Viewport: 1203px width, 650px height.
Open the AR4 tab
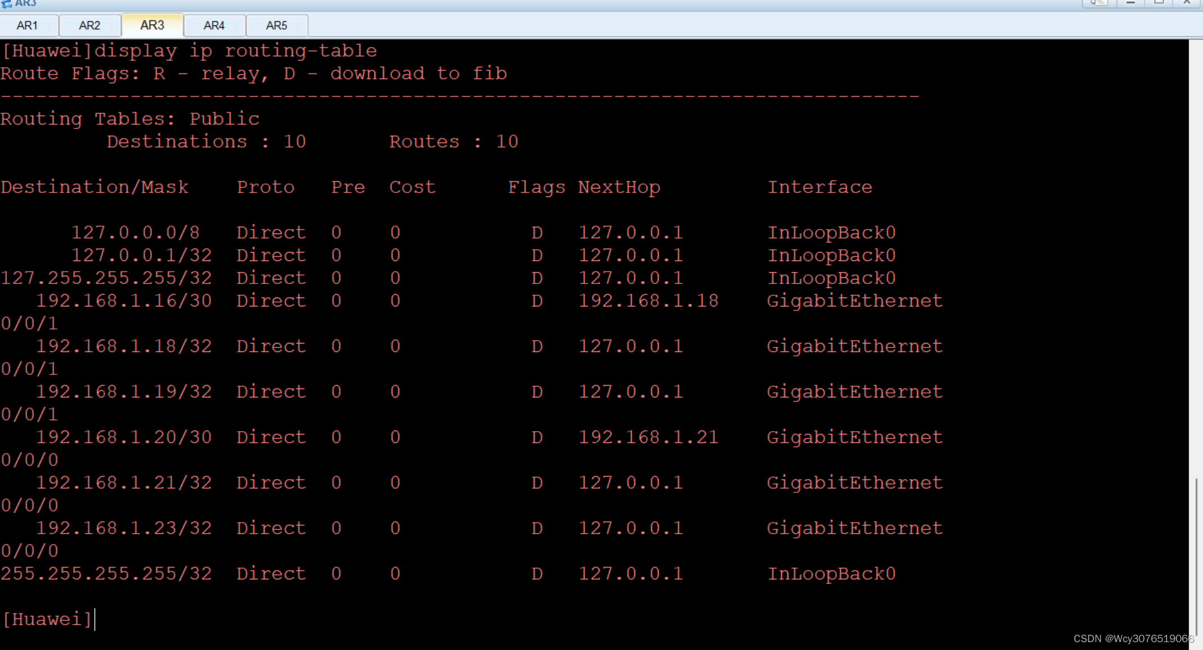[x=214, y=25]
